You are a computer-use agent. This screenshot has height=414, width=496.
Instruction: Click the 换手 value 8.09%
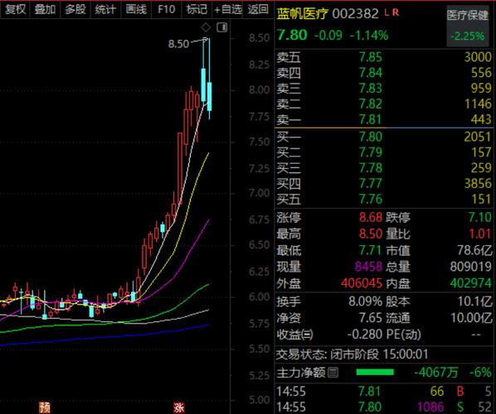[365, 301]
